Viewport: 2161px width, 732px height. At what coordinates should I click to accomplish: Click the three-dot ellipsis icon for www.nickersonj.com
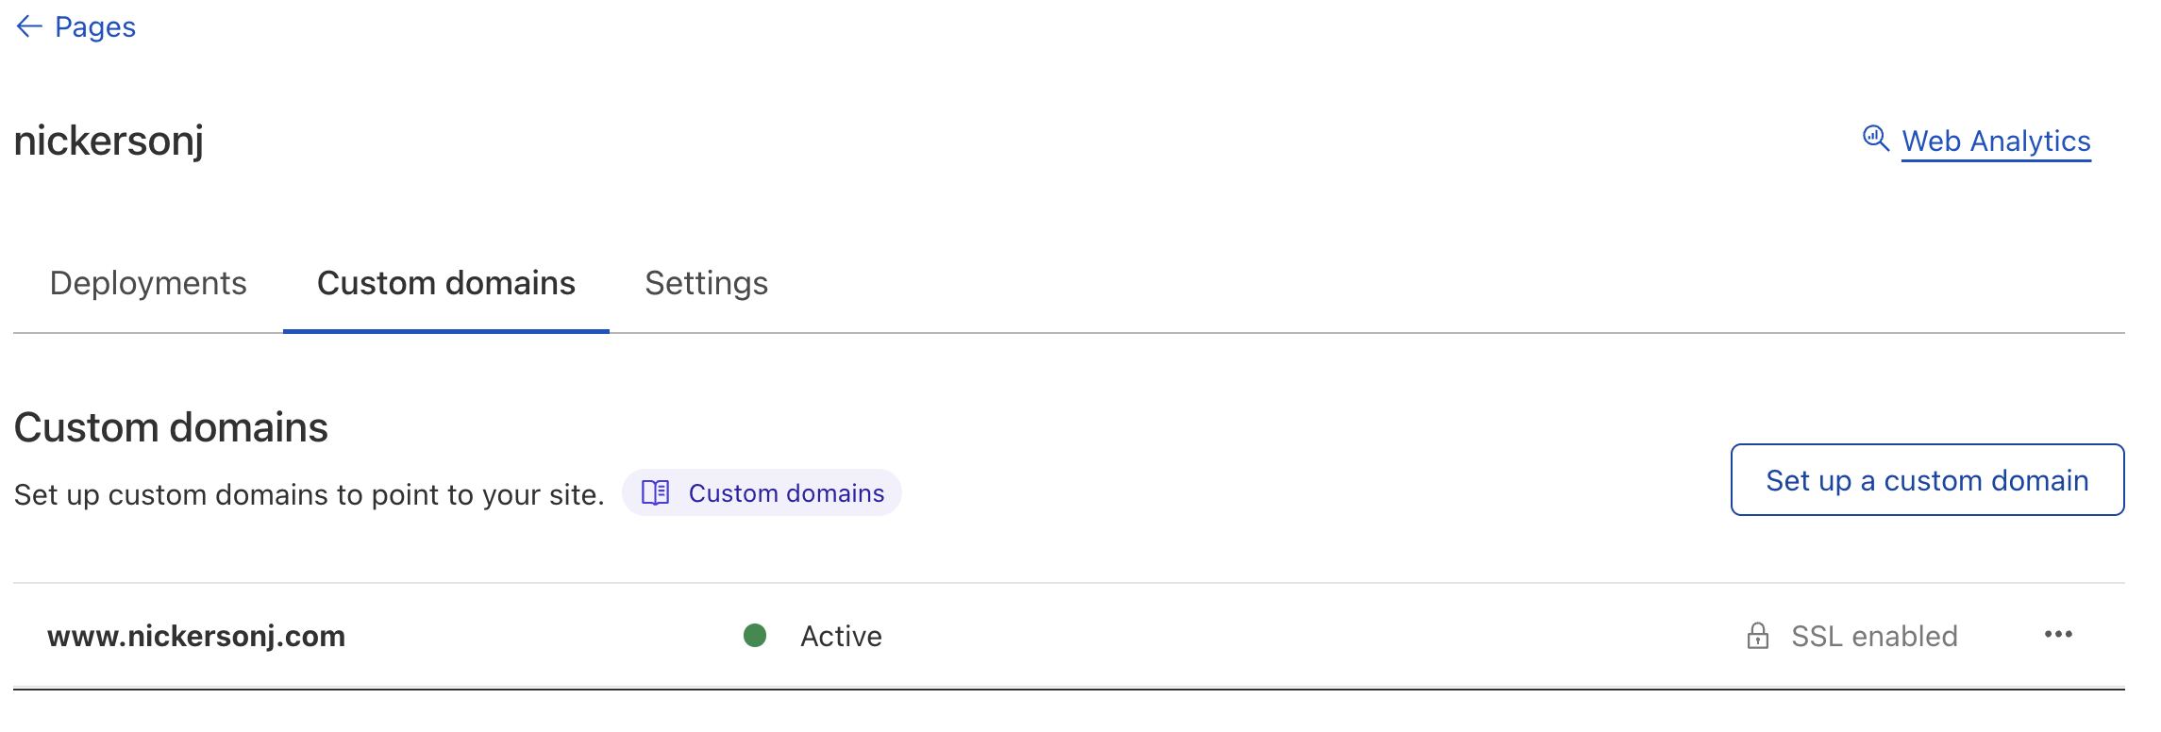(x=2057, y=636)
